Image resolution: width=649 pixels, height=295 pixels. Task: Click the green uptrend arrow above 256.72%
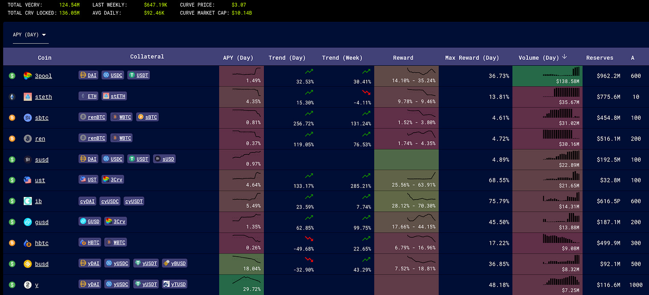(x=309, y=114)
